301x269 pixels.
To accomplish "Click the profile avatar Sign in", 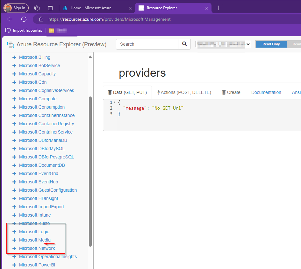I will point(16,8).
